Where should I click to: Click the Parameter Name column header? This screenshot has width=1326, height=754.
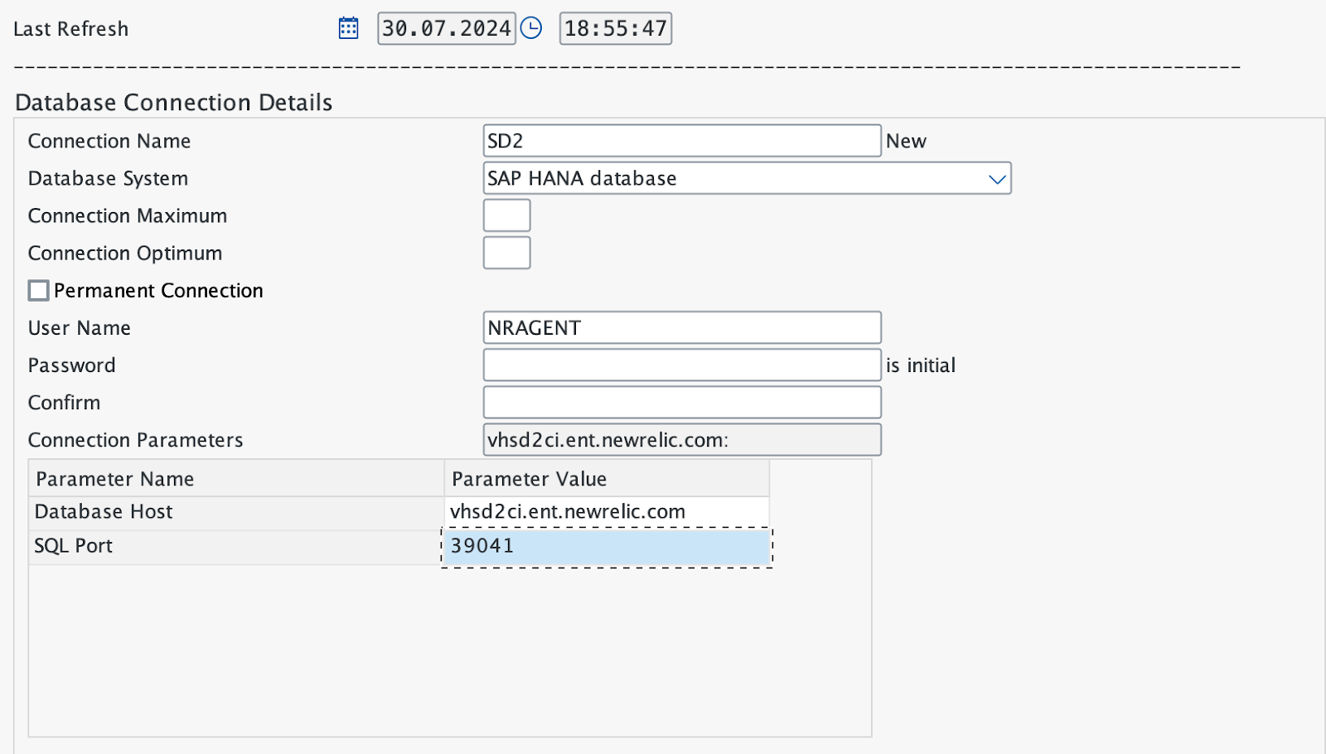pos(114,478)
